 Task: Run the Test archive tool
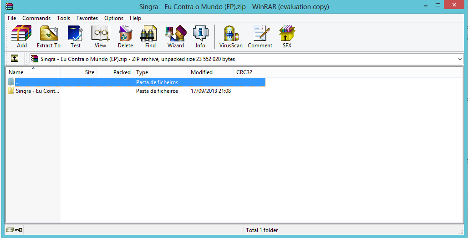coord(76,36)
